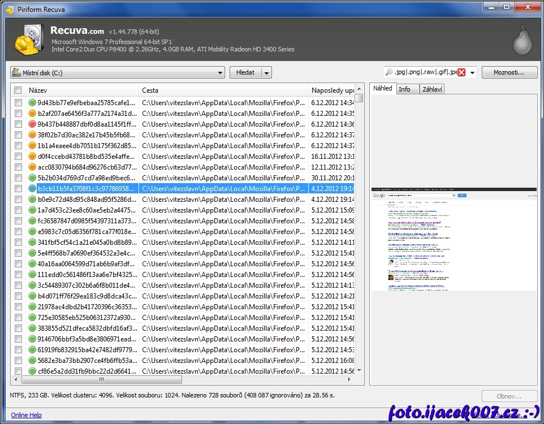
Task: Tick the select-all checkbox in the column header
Action: [x=18, y=90]
